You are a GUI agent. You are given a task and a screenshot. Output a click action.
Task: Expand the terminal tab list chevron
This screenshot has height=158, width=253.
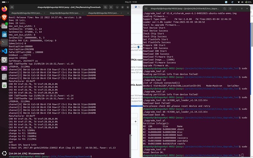click(x=128, y=13)
